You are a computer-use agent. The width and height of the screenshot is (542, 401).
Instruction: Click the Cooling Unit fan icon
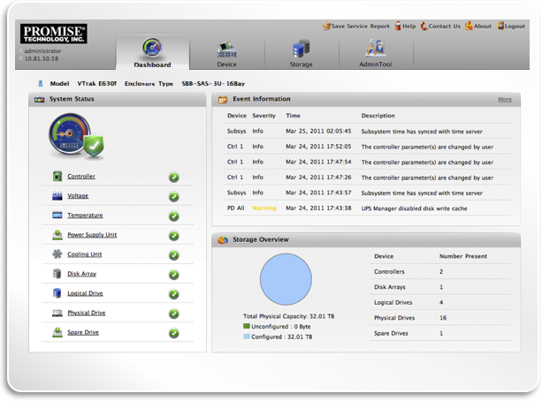pyautogui.click(x=57, y=254)
